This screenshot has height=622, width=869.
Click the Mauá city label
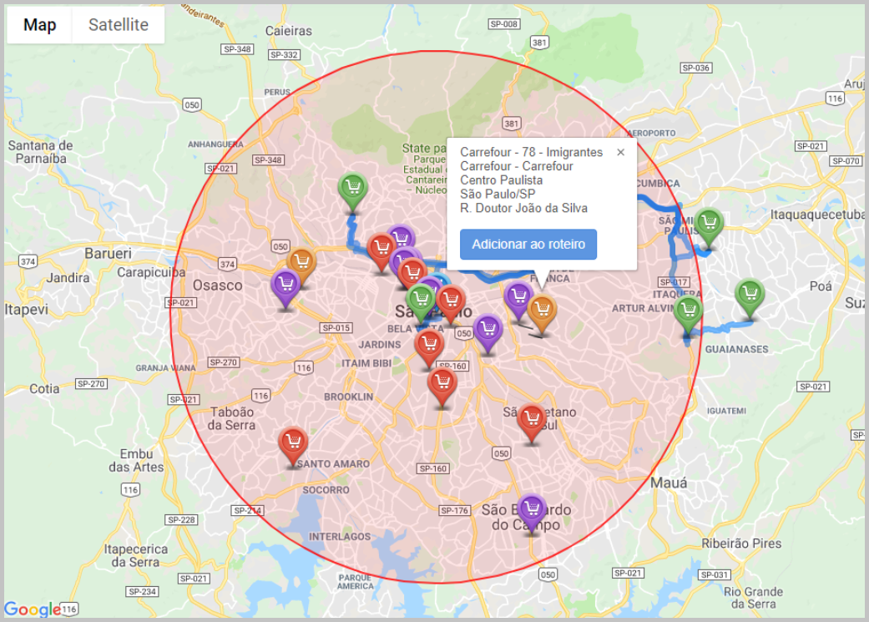(x=669, y=483)
